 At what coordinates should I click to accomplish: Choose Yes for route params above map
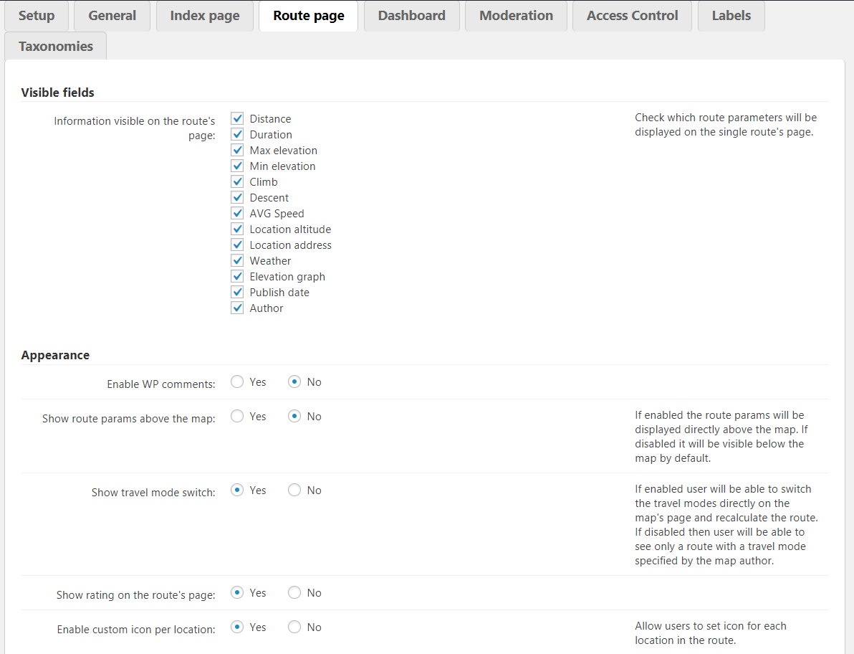coord(237,417)
